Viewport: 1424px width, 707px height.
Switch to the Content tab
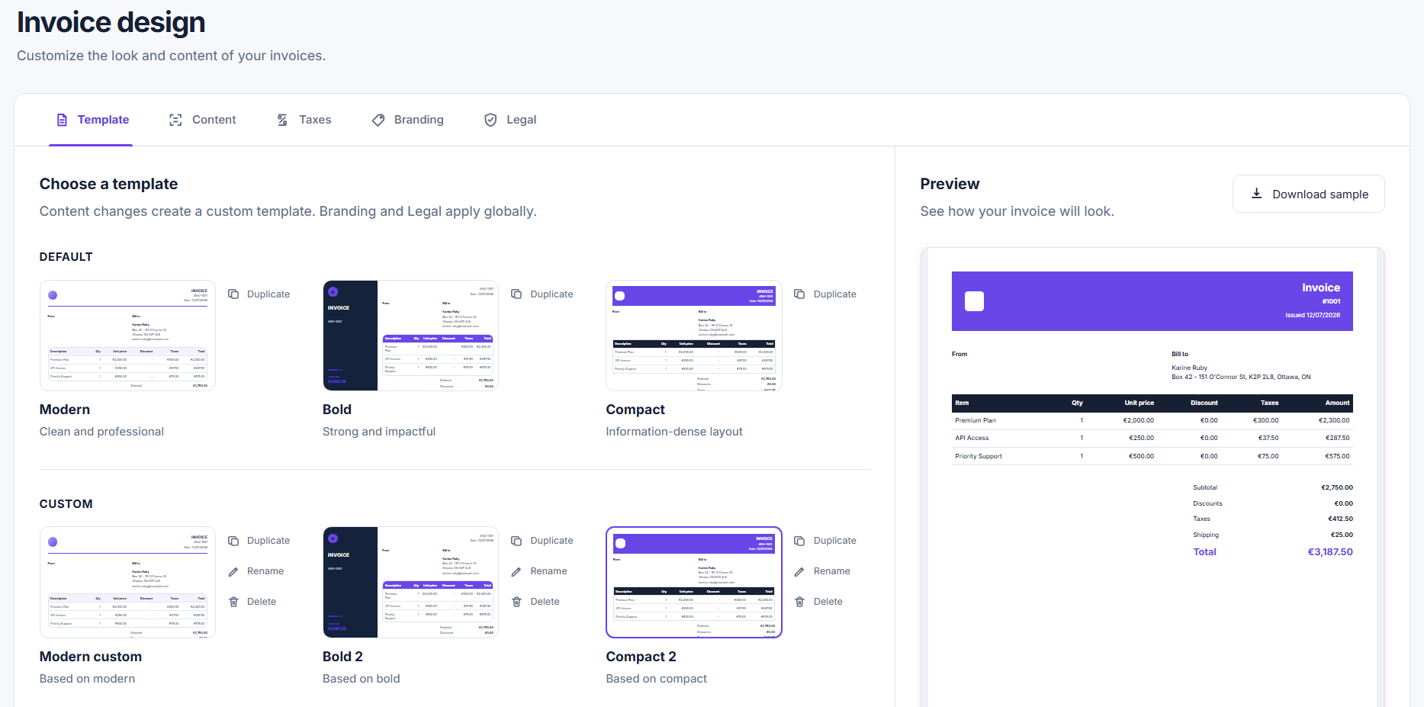tap(202, 120)
